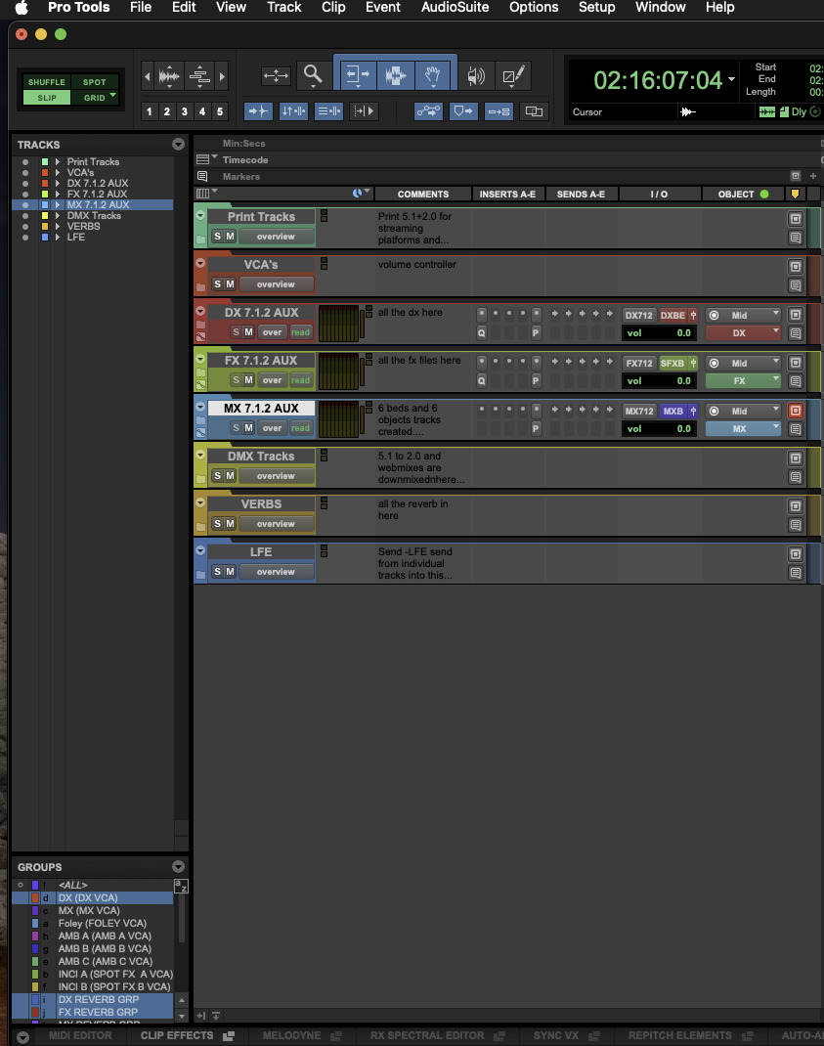Click the VCA's track color swatch in list
This screenshot has width=824, height=1046.
point(45,173)
